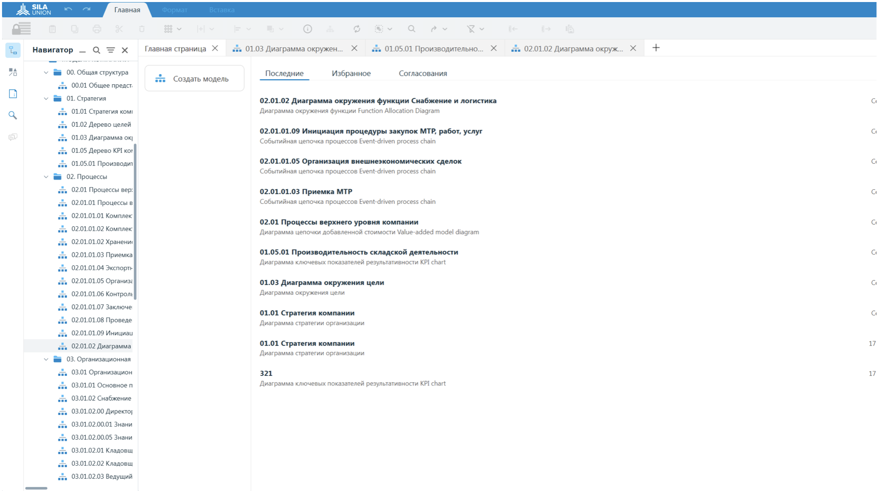877x491 pixels.
Task: Switch to the 'Избранное' tab
Action: (351, 73)
